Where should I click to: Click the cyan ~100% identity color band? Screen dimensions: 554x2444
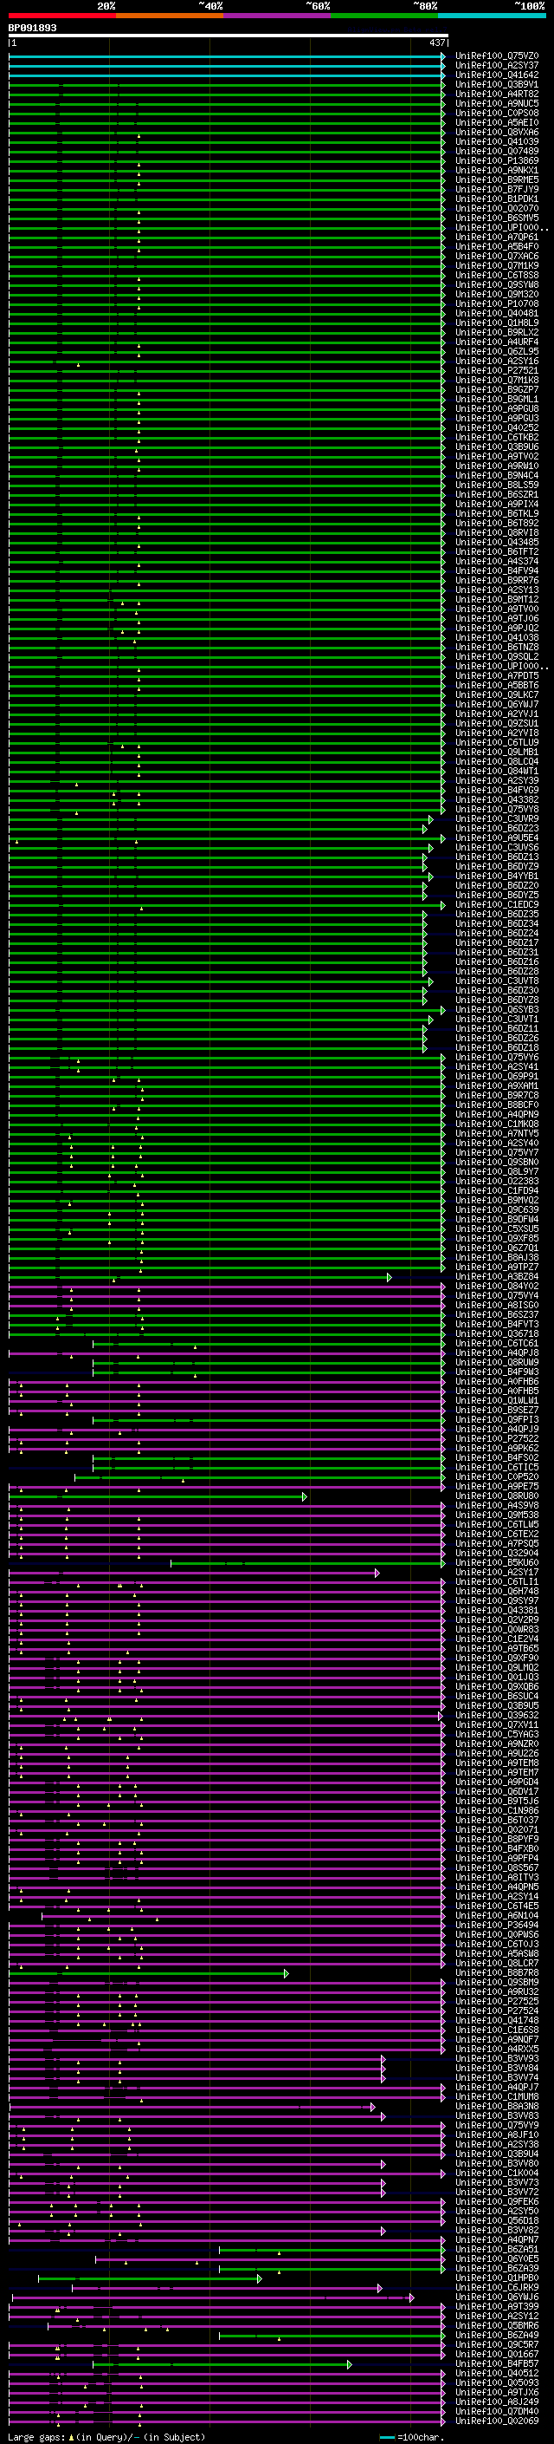pos(492,16)
